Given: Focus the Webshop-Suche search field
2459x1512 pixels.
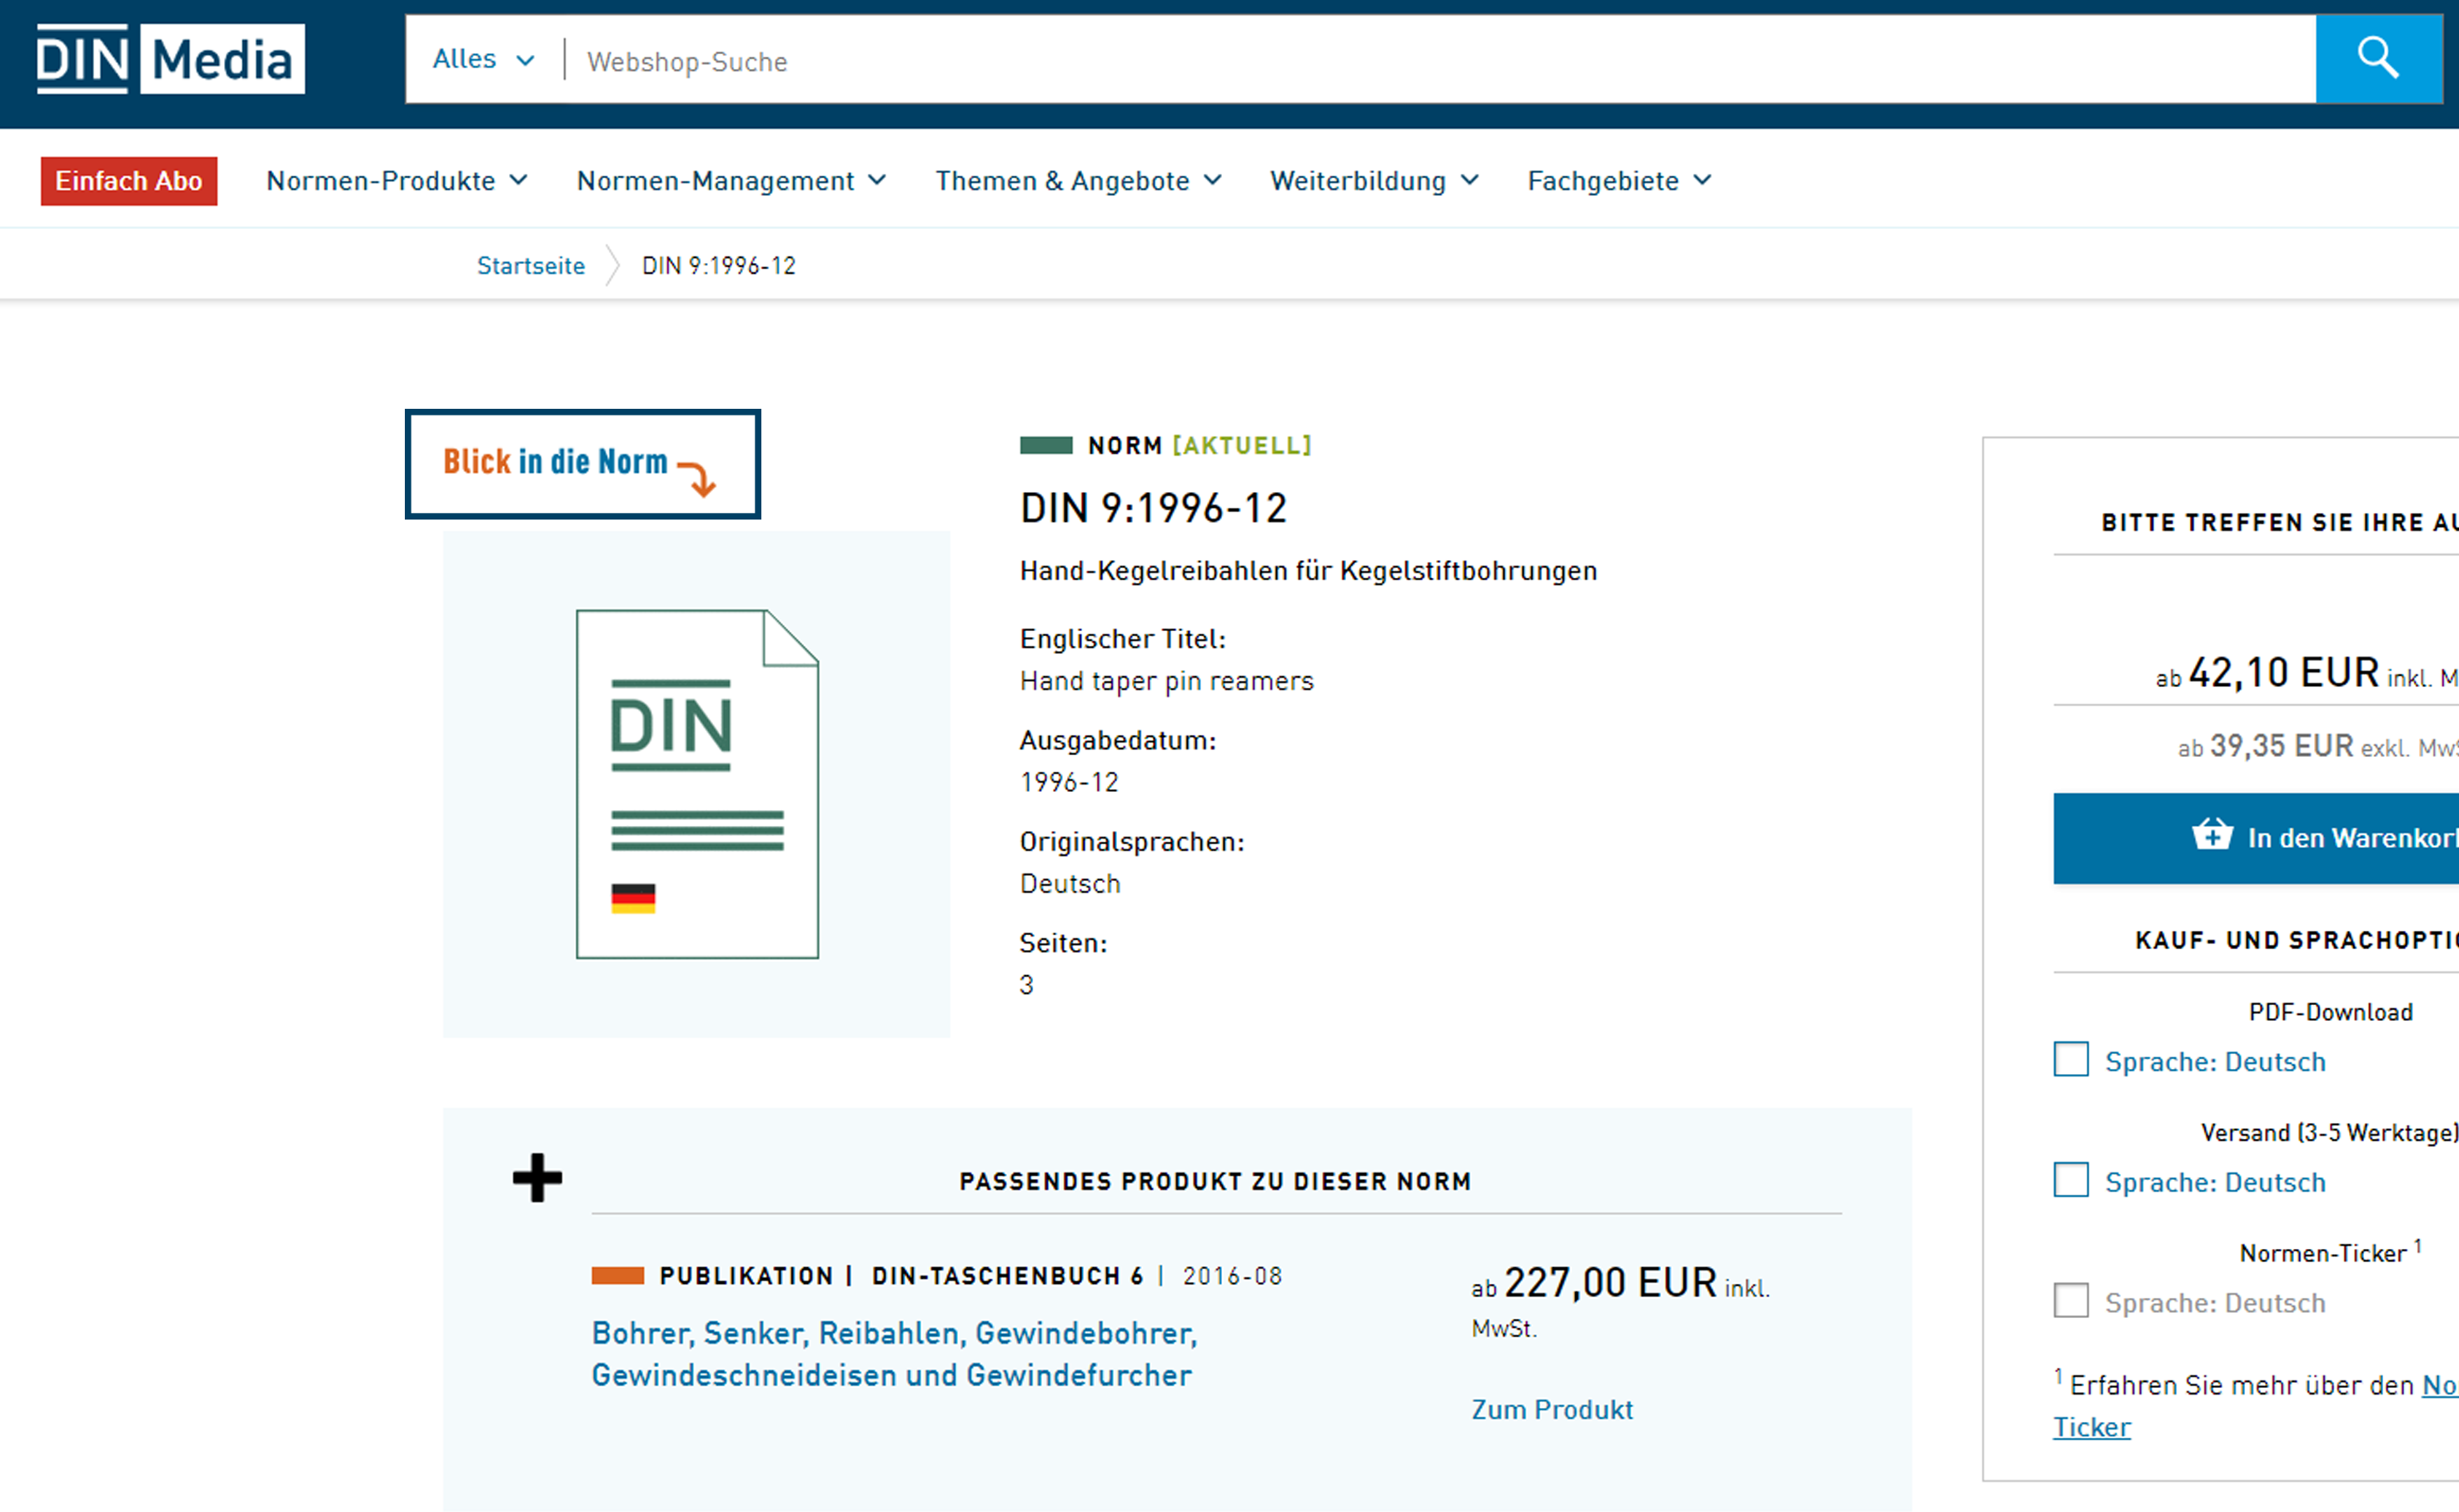Looking at the screenshot, I should pos(1440,61).
